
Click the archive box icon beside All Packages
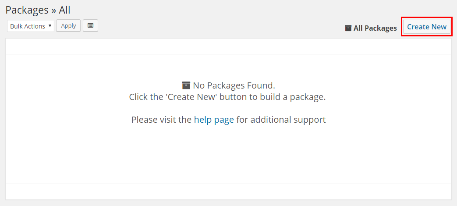pyautogui.click(x=348, y=28)
